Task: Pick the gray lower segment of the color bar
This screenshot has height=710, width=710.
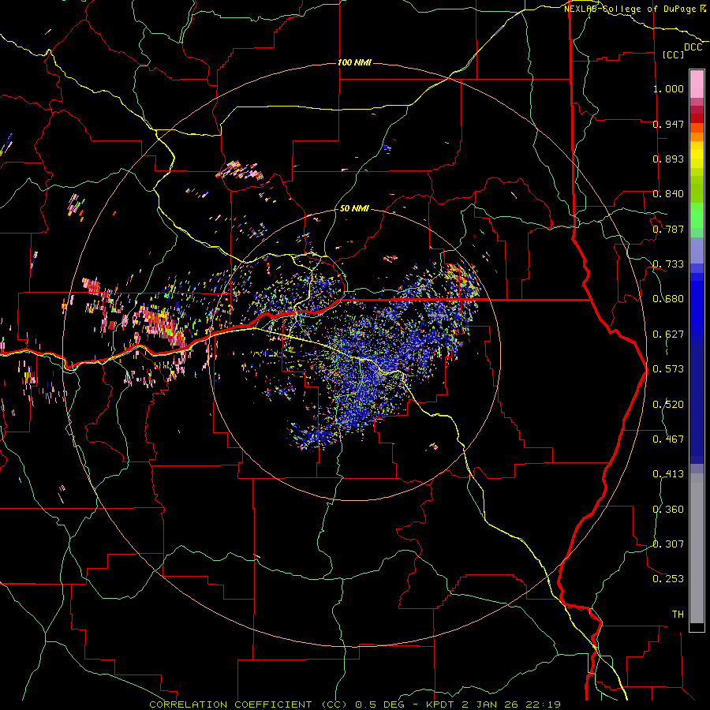Action: coord(697,548)
